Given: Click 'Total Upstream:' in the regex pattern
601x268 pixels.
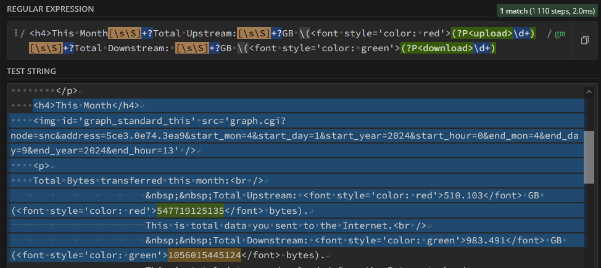Looking at the screenshot, I should pos(196,33).
